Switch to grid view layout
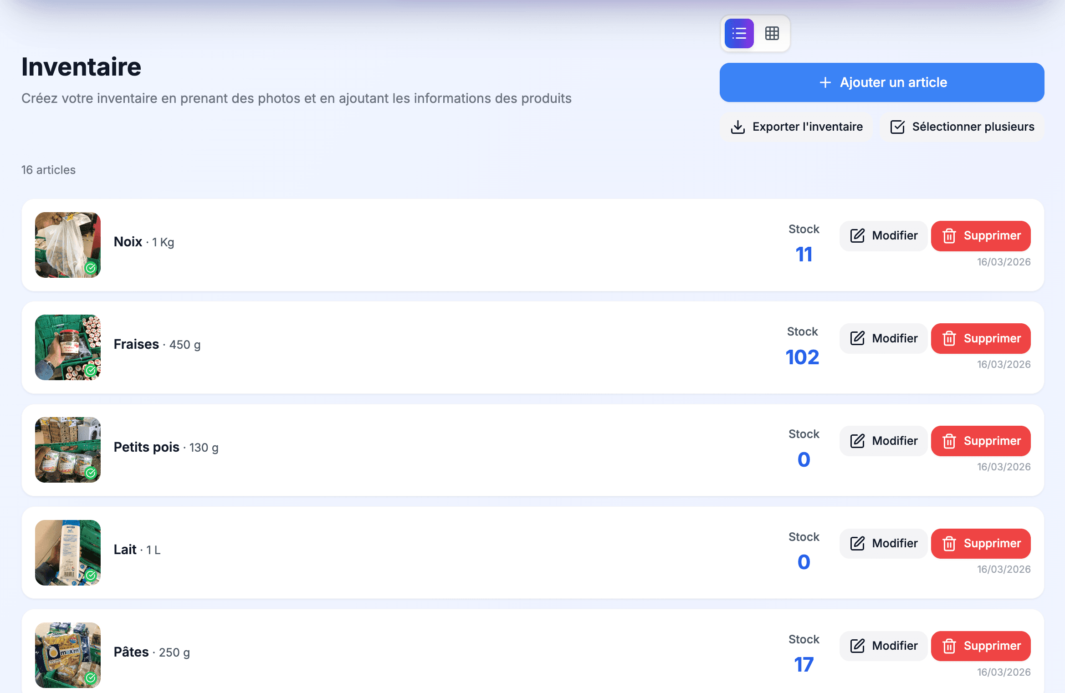This screenshot has width=1065, height=693. coord(772,33)
